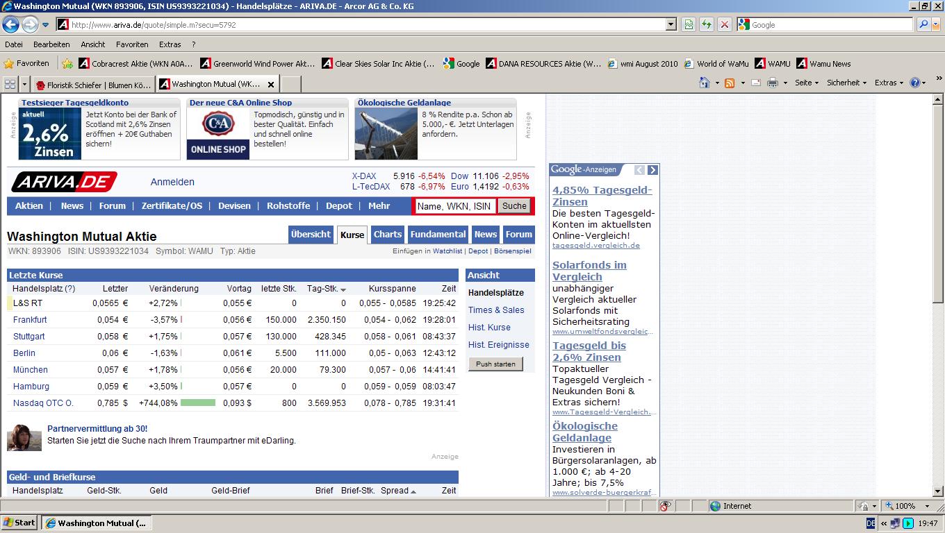The image size is (945, 533).
Task: Click the browser Forward arrow button
Action: (29, 25)
